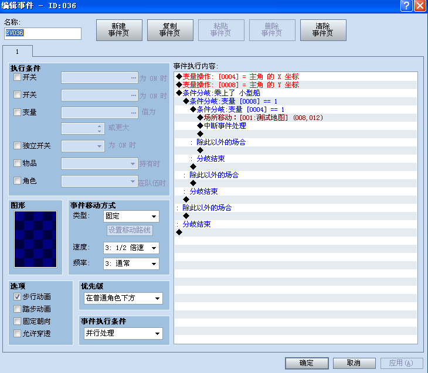Select the last empty command diamond line
Viewport: 428px width, 373px height.
[x=295, y=232]
